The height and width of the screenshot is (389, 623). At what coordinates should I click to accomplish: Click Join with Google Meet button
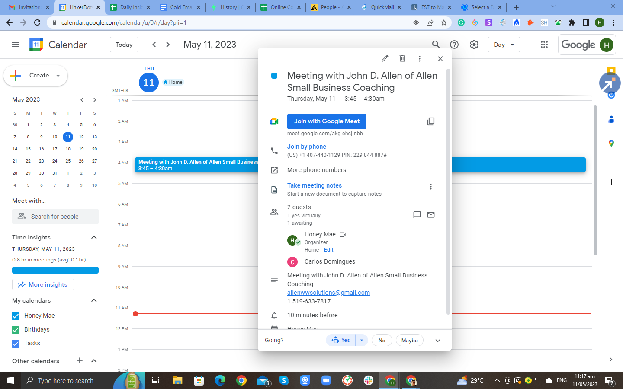327,121
